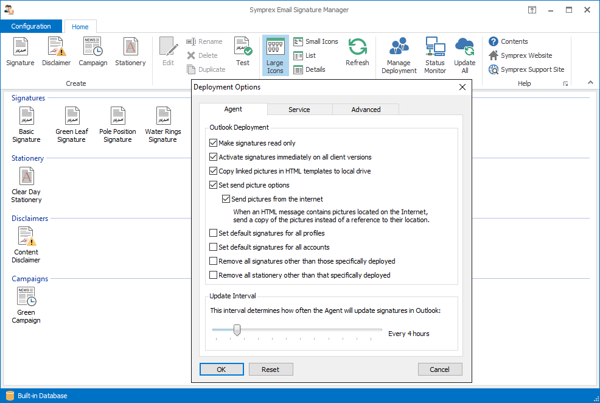Screen dimensions: 600x403
Task: Select the Home ribbon tab
Action: (x=80, y=26)
